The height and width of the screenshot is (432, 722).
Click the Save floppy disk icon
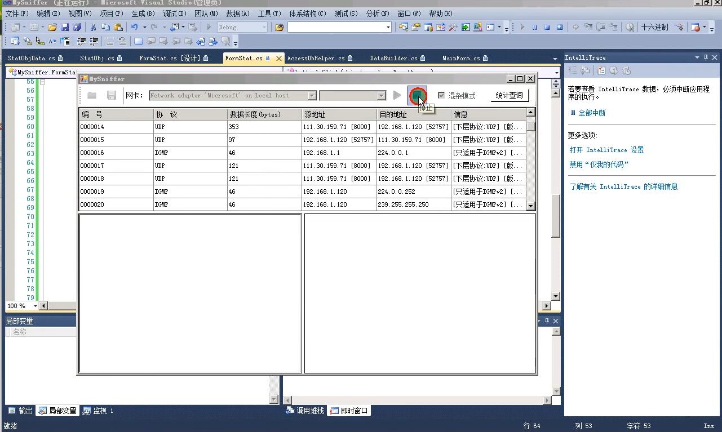[x=65, y=27]
